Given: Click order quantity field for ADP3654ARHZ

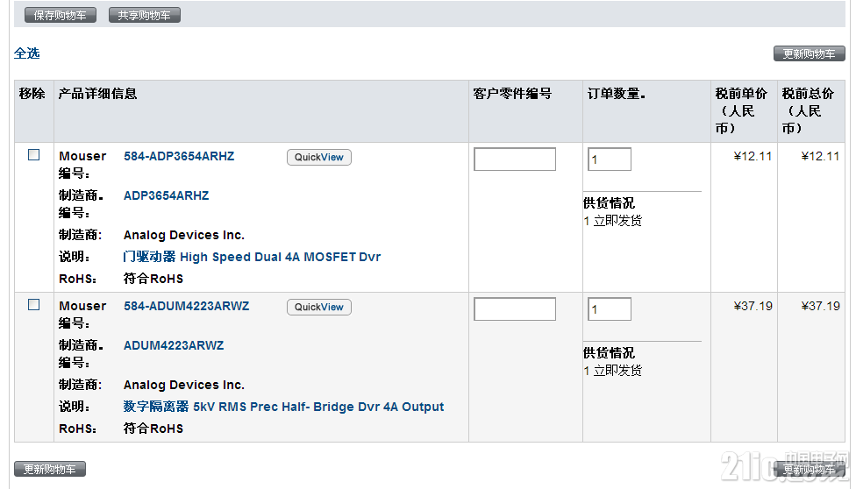Looking at the screenshot, I should (x=609, y=159).
